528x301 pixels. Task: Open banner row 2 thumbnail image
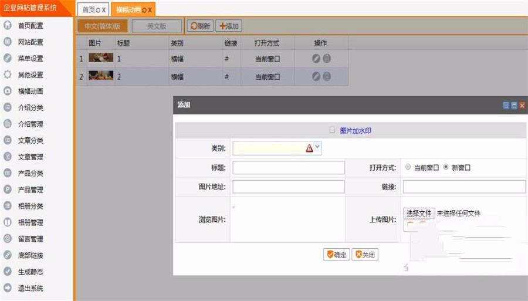pos(101,76)
